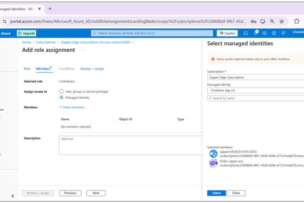Click the Previous button
The height and width of the screenshot is (203, 304).
pos(70,193)
